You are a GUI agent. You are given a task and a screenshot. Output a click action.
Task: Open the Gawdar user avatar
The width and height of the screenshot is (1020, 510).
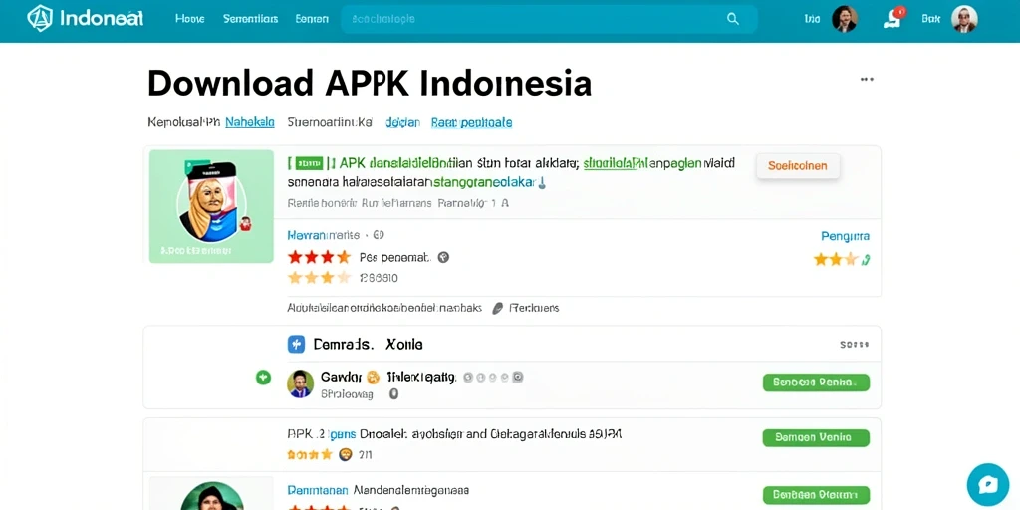(x=300, y=383)
